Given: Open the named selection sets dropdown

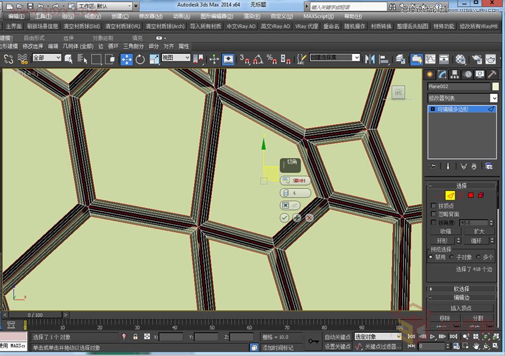Looking at the screenshot, I should click(x=334, y=57).
